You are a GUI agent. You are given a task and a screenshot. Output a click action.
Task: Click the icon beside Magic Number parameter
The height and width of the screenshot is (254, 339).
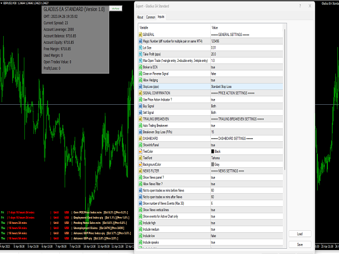pos(140,40)
